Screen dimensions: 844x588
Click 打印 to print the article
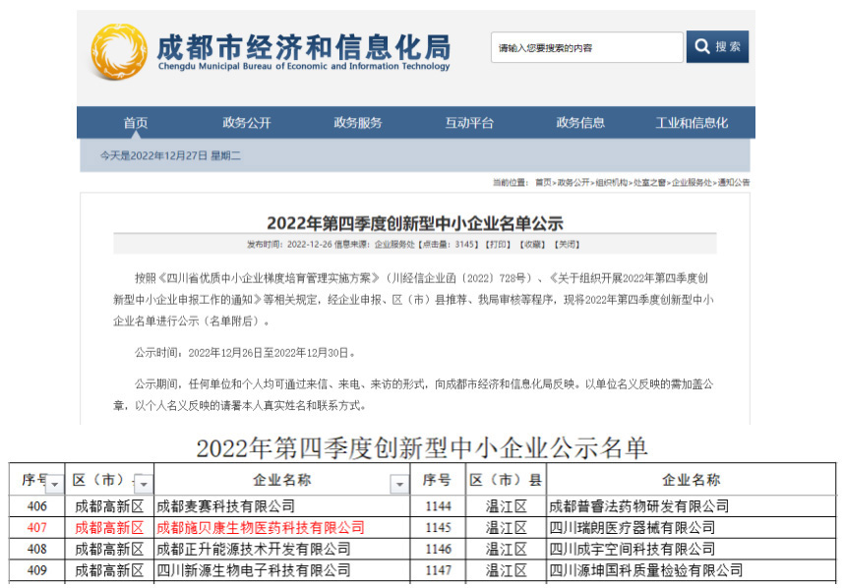498,244
